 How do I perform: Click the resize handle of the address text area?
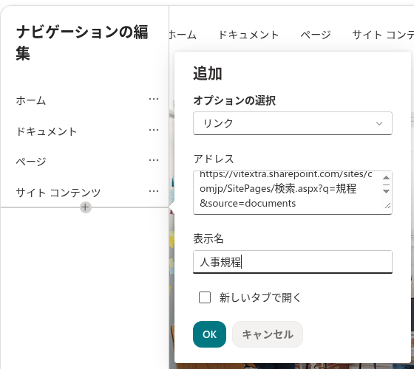[387, 206]
